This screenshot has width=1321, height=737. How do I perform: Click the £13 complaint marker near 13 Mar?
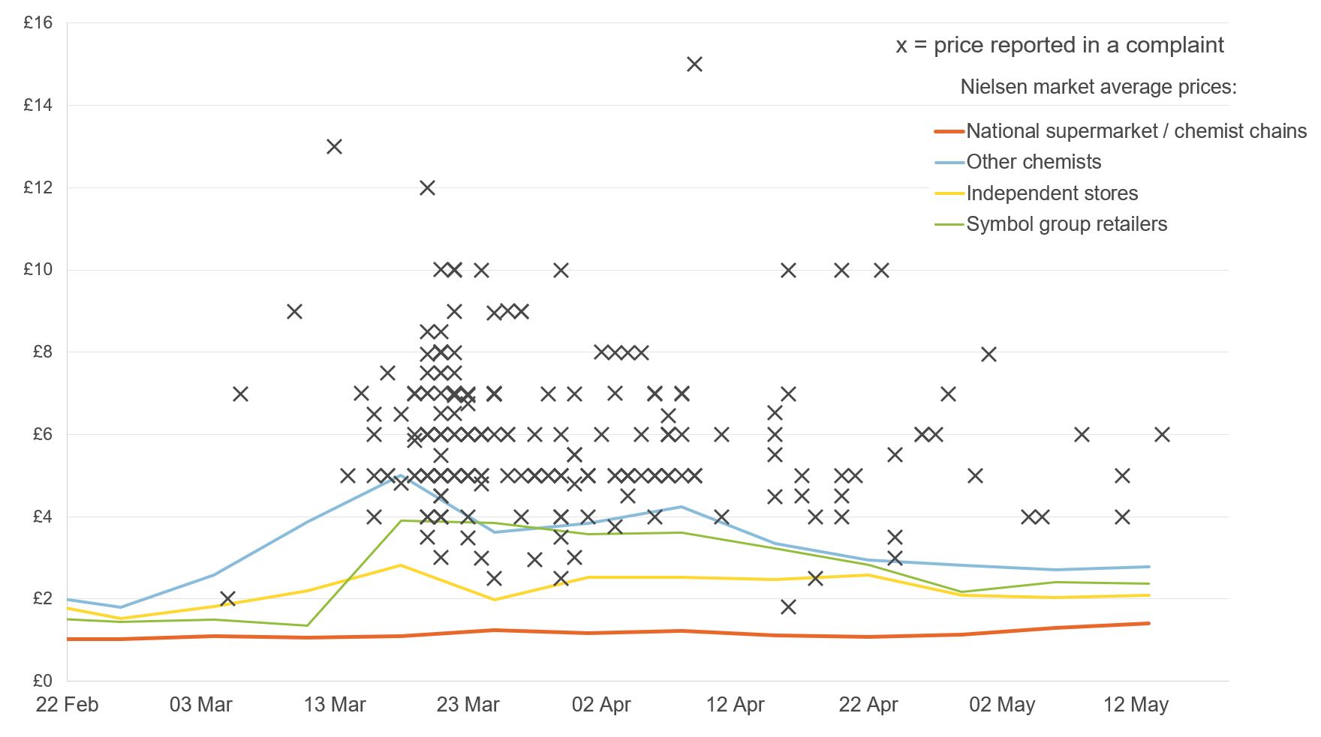[x=335, y=148]
